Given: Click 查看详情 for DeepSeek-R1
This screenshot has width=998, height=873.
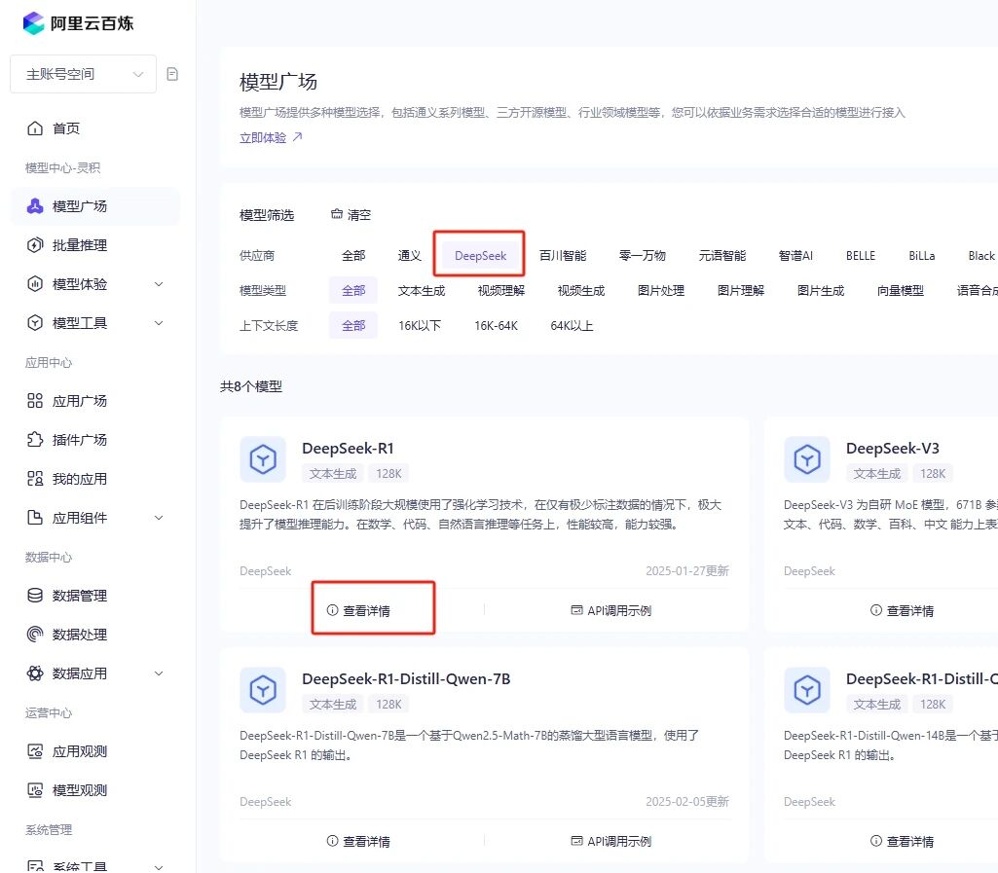Looking at the screenshot, I should pyautogui.click(x=358, y=611).
